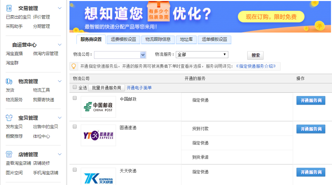The width and height of the screenshot is (332, 185).
Task: Click 开通服务商 for 天天快递
Action: [x=311, y=172]
